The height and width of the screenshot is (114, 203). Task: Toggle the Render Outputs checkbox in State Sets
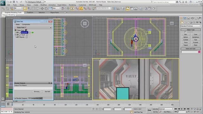[15, 98]
